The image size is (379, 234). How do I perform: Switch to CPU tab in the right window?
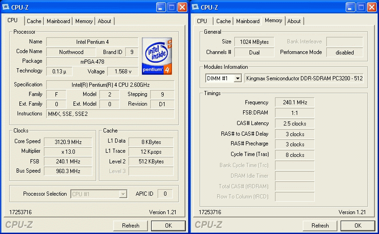pyautogui.click(x=202, y=21)
